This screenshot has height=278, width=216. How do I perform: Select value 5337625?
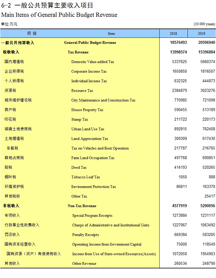coord(179,62)
